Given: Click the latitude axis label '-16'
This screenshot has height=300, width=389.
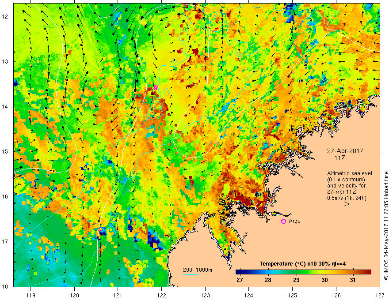Looking at the screenshot, I should coord(4,197).
